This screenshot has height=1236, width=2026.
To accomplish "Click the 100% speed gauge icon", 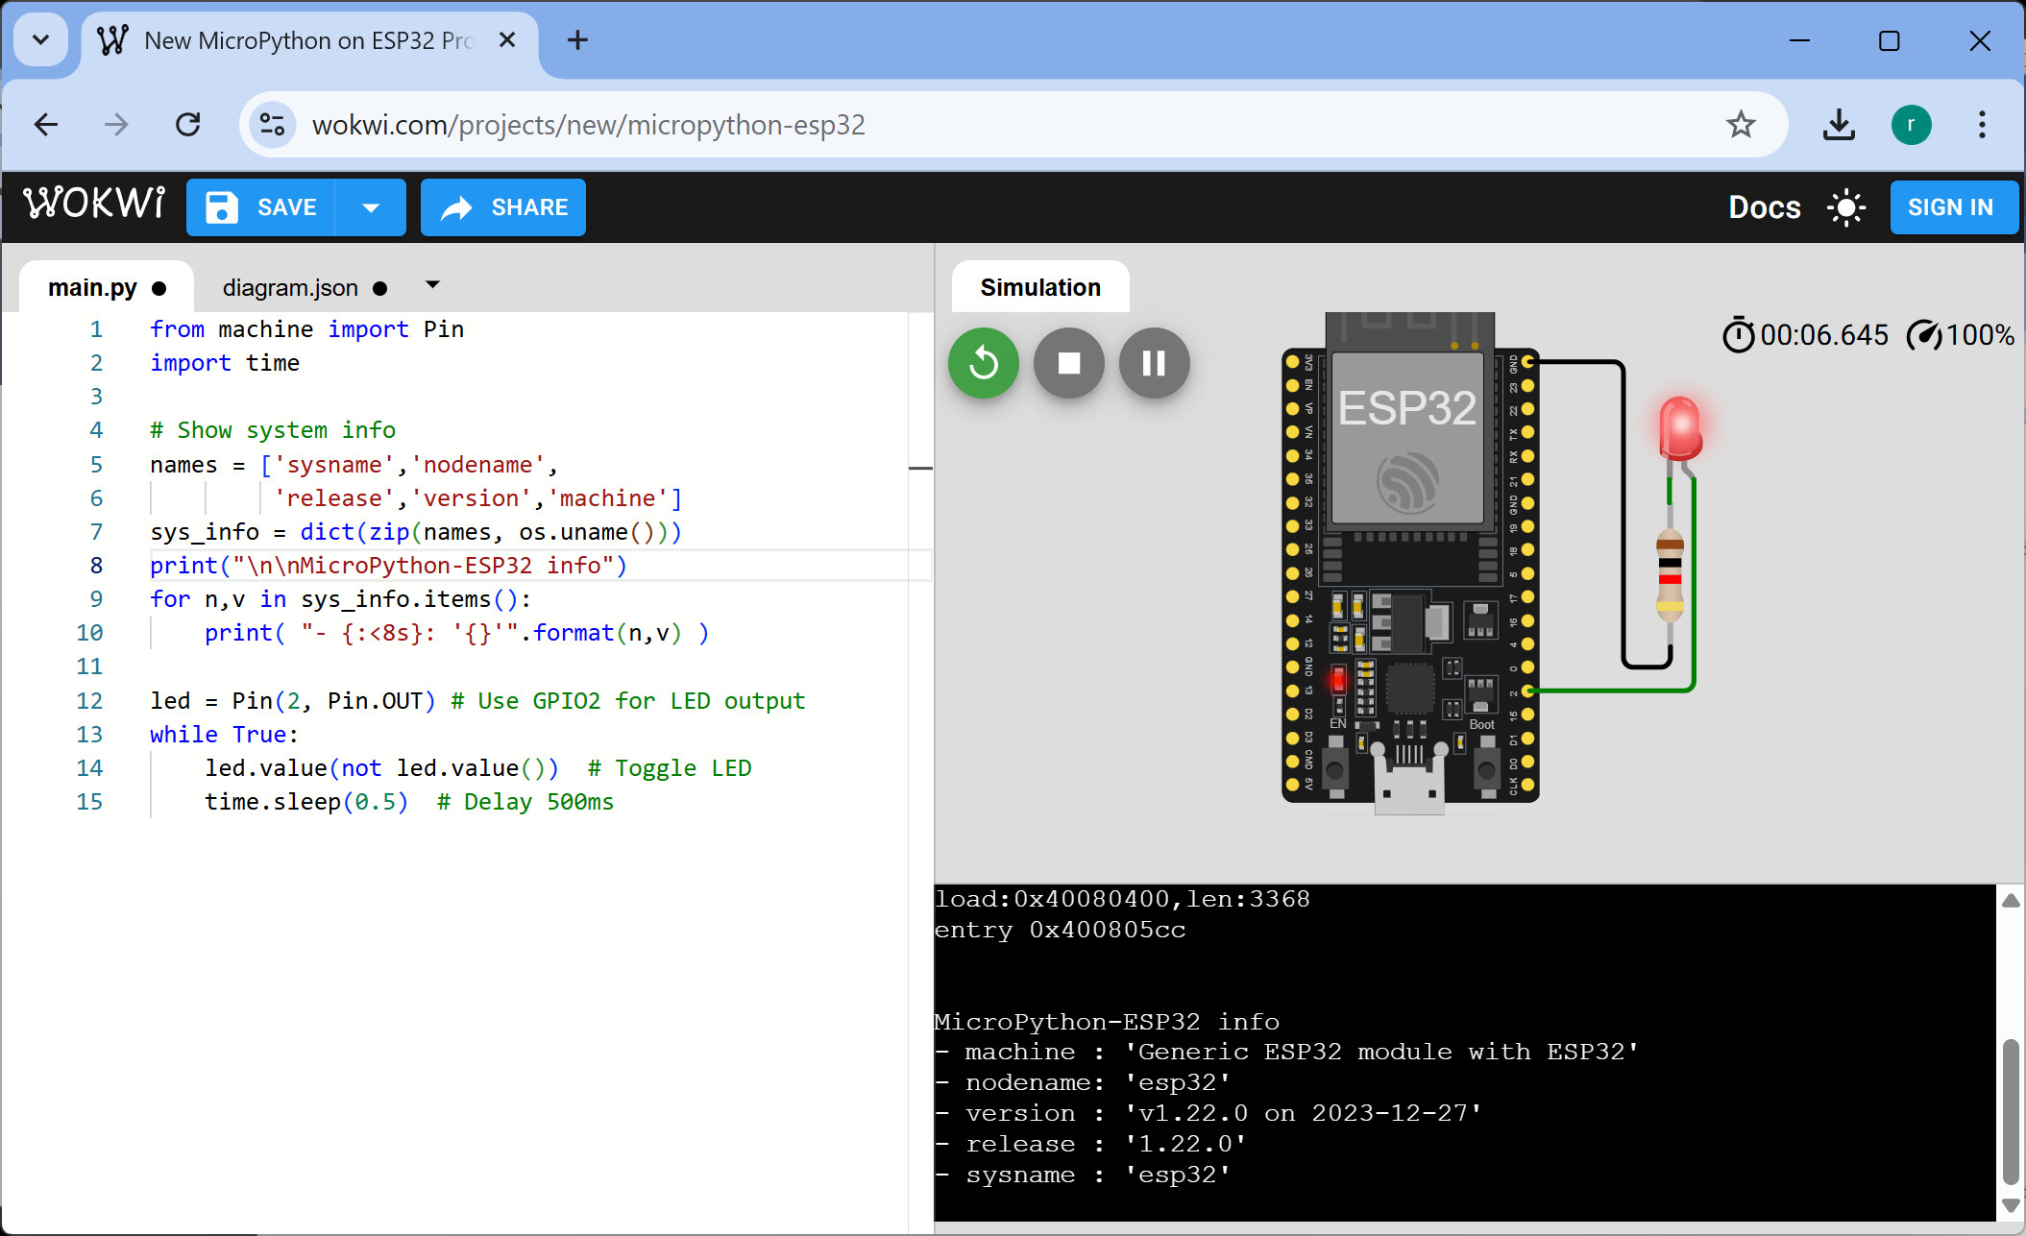I will point(1924,335).
